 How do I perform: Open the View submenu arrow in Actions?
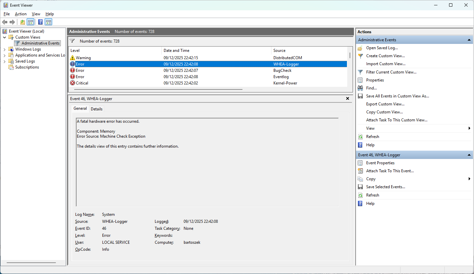(x=469, y=128)
